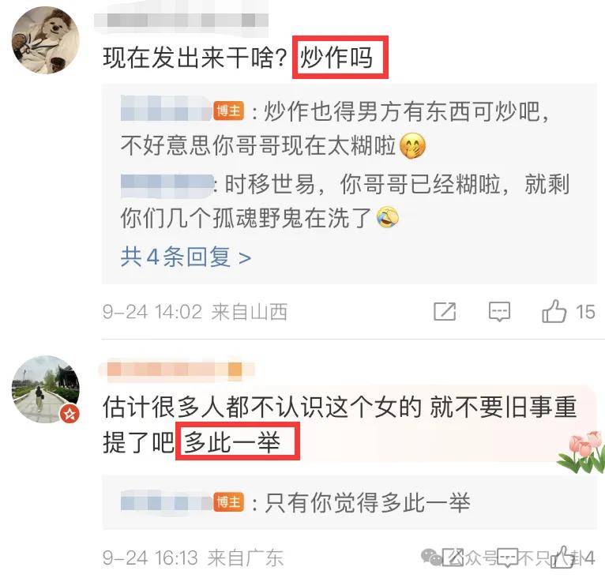Tap the chevron beside 共4条回复
605x582 pixels.
point(245,258)
